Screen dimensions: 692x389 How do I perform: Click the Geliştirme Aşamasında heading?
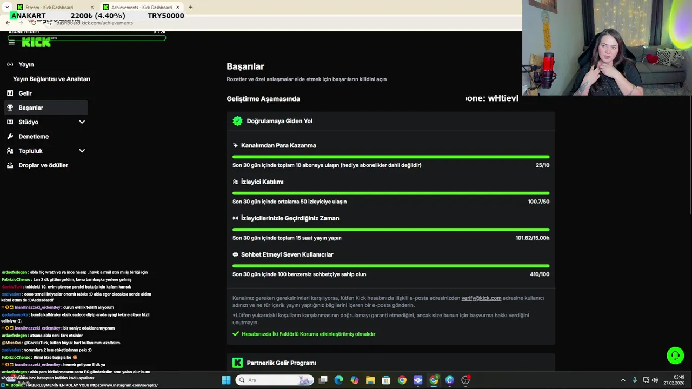263,99
